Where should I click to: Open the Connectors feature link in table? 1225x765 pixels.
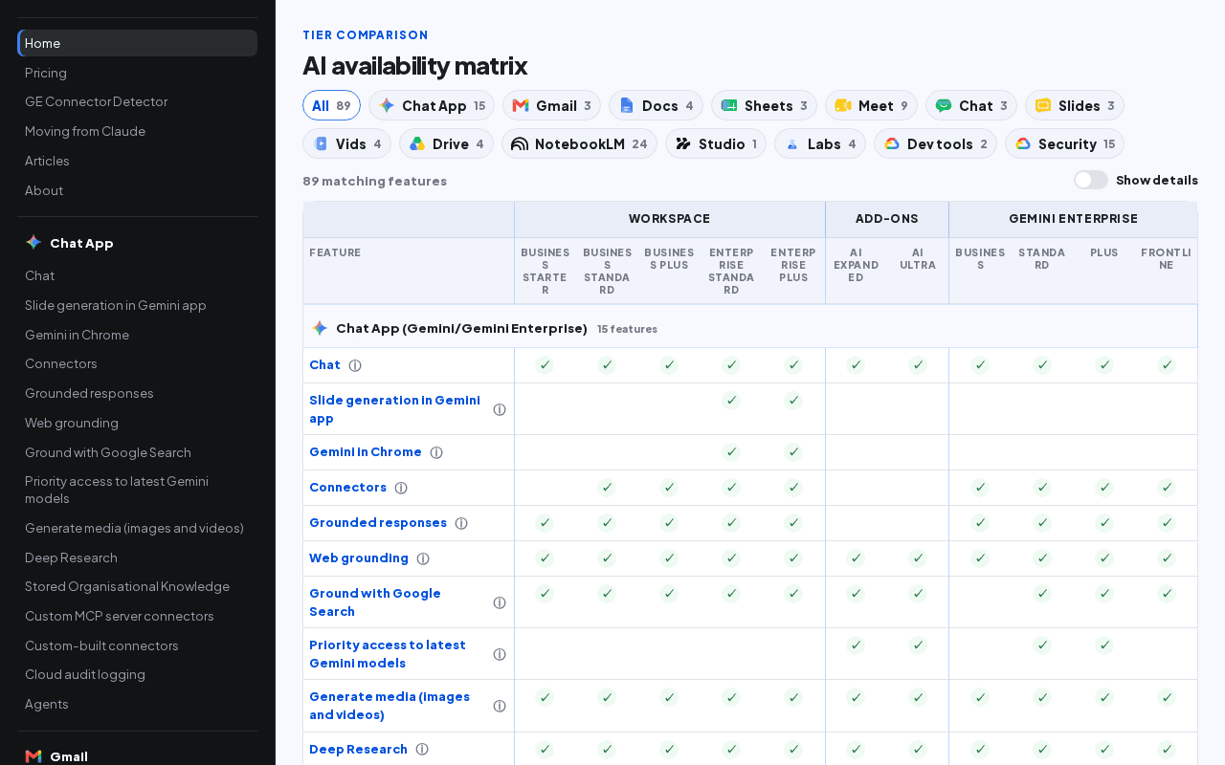click(347, 488)
